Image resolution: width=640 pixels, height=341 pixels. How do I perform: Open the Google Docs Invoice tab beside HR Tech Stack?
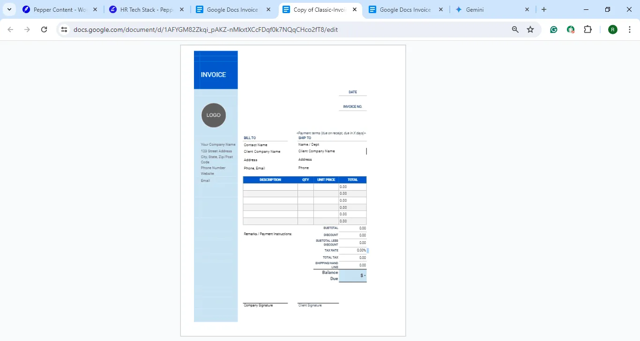(233, 9)
